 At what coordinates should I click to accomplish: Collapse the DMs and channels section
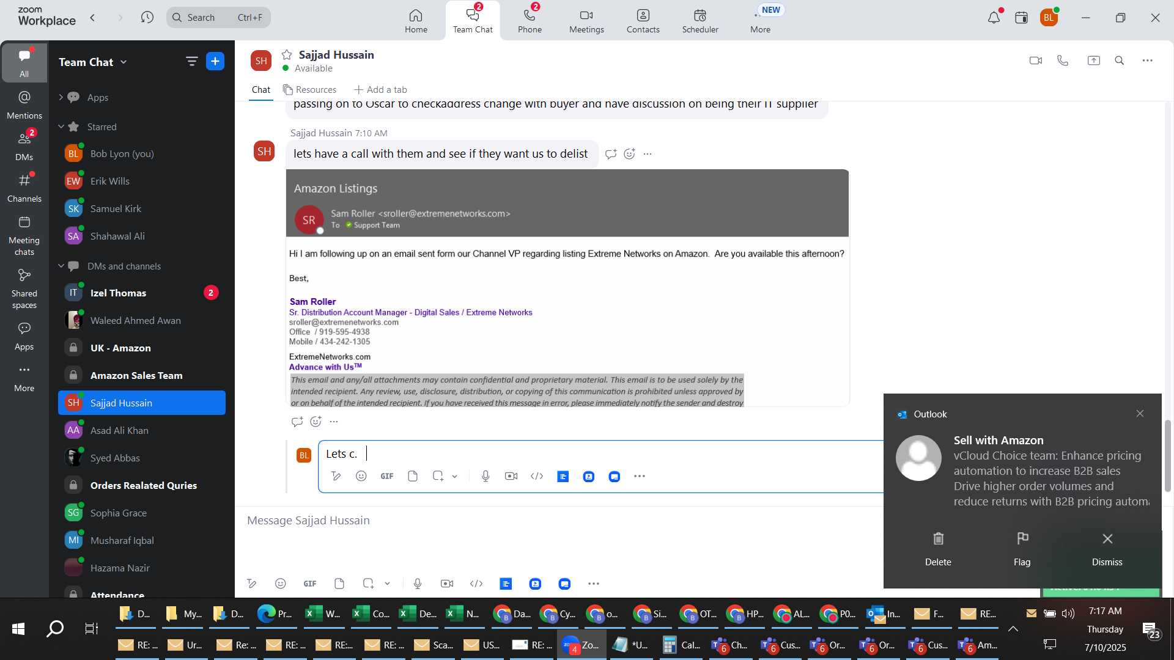pyautogui.click(x=61, y=266)
